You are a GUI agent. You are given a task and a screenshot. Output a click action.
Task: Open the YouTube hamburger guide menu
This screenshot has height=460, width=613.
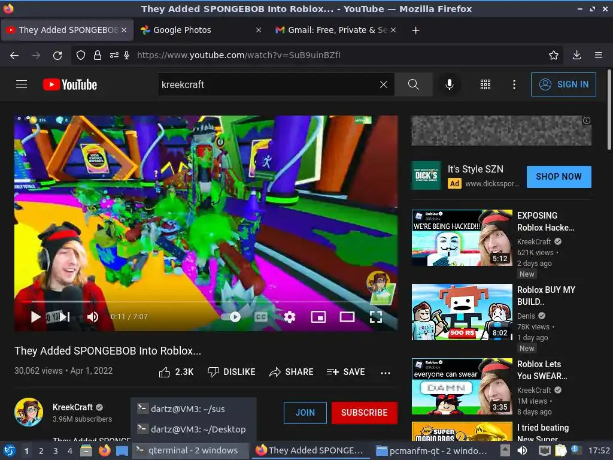(22, 84)
